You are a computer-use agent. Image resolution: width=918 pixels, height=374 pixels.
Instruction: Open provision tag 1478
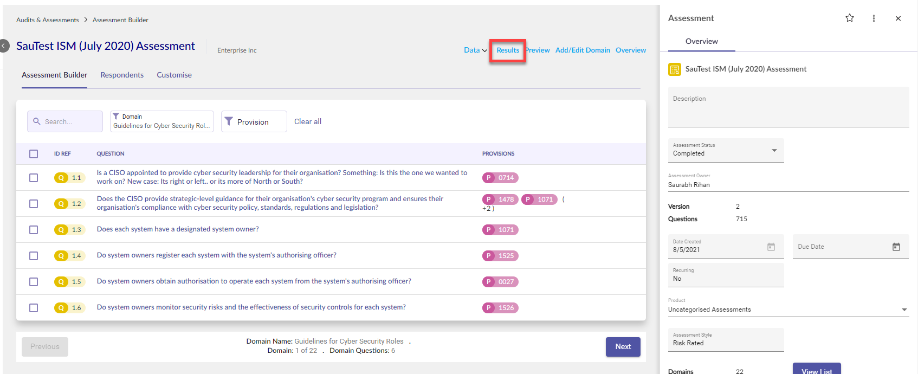pos(500,199)
